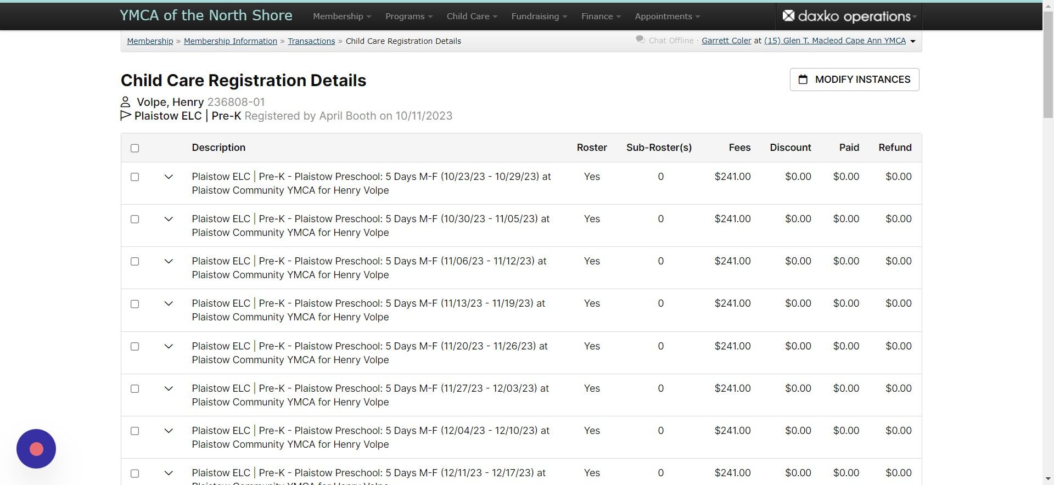Check the box for the 12/11/23 - 12/17/23 row

(135, 473)
